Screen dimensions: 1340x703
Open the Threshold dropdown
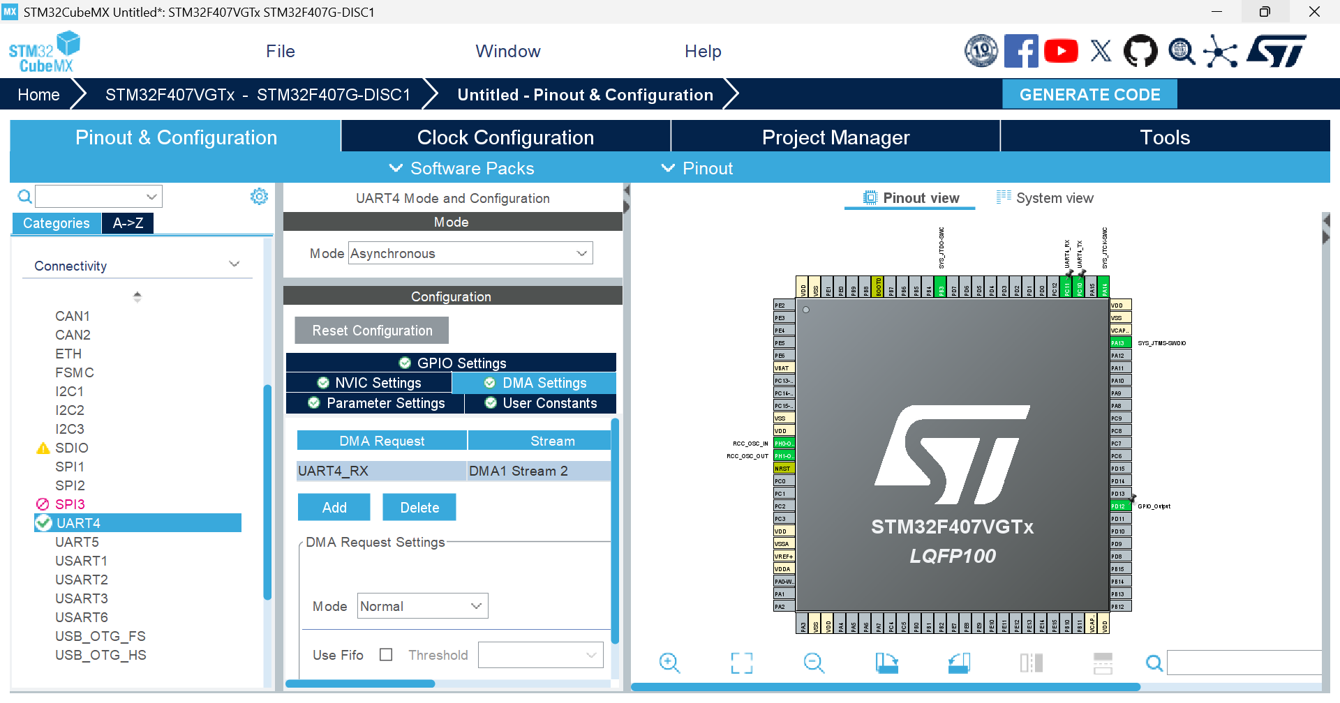pyautogui.click(x=540, y=655)
